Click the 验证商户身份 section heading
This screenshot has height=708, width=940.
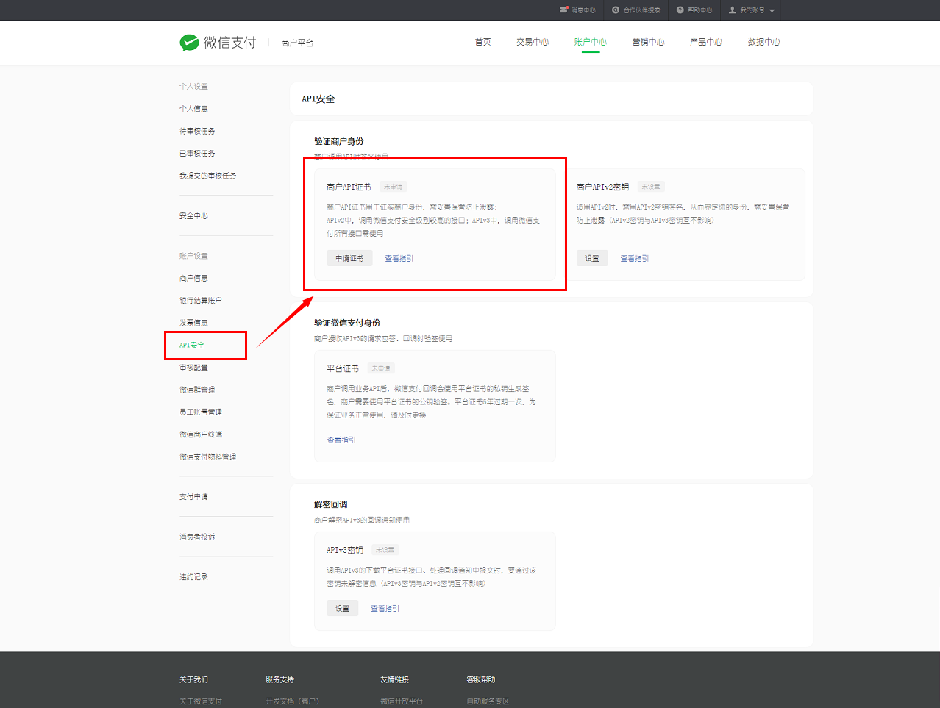[x=339, y=141]
